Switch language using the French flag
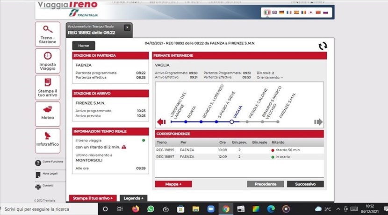 [289, 12]
